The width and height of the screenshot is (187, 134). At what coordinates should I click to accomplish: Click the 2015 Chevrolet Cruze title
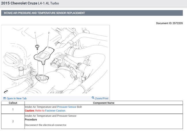(x=19, y=3)
